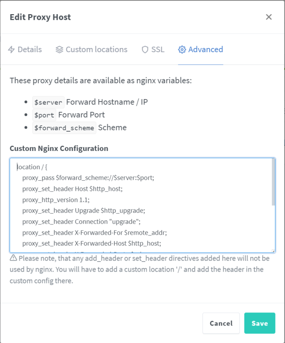Cancel editing the proxy host
285x343 pixels.
pyautogui.click(x=221, y=323)
